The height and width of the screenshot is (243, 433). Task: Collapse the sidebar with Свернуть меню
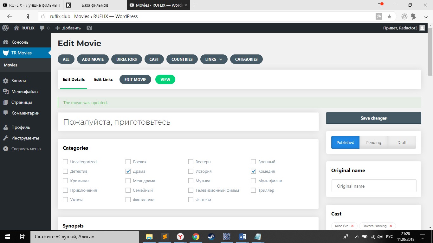(x=26, y=149)
